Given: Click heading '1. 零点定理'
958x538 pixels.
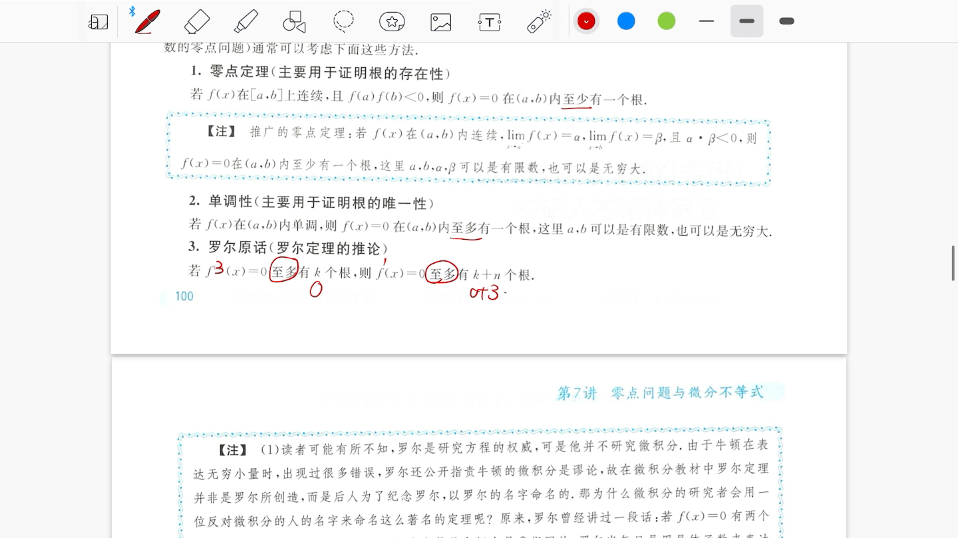Looking at the screenshot, I should click(x=230, y=72).
